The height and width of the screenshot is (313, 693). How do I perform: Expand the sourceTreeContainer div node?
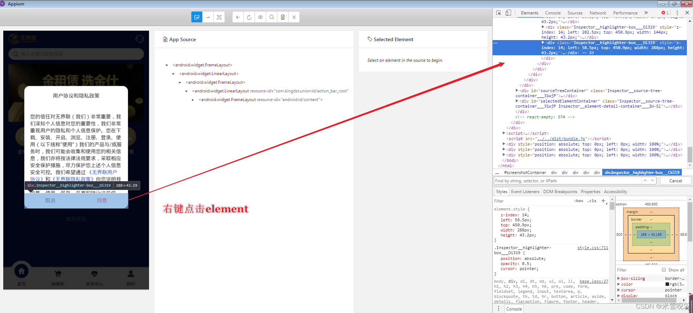tap(517, 90)
